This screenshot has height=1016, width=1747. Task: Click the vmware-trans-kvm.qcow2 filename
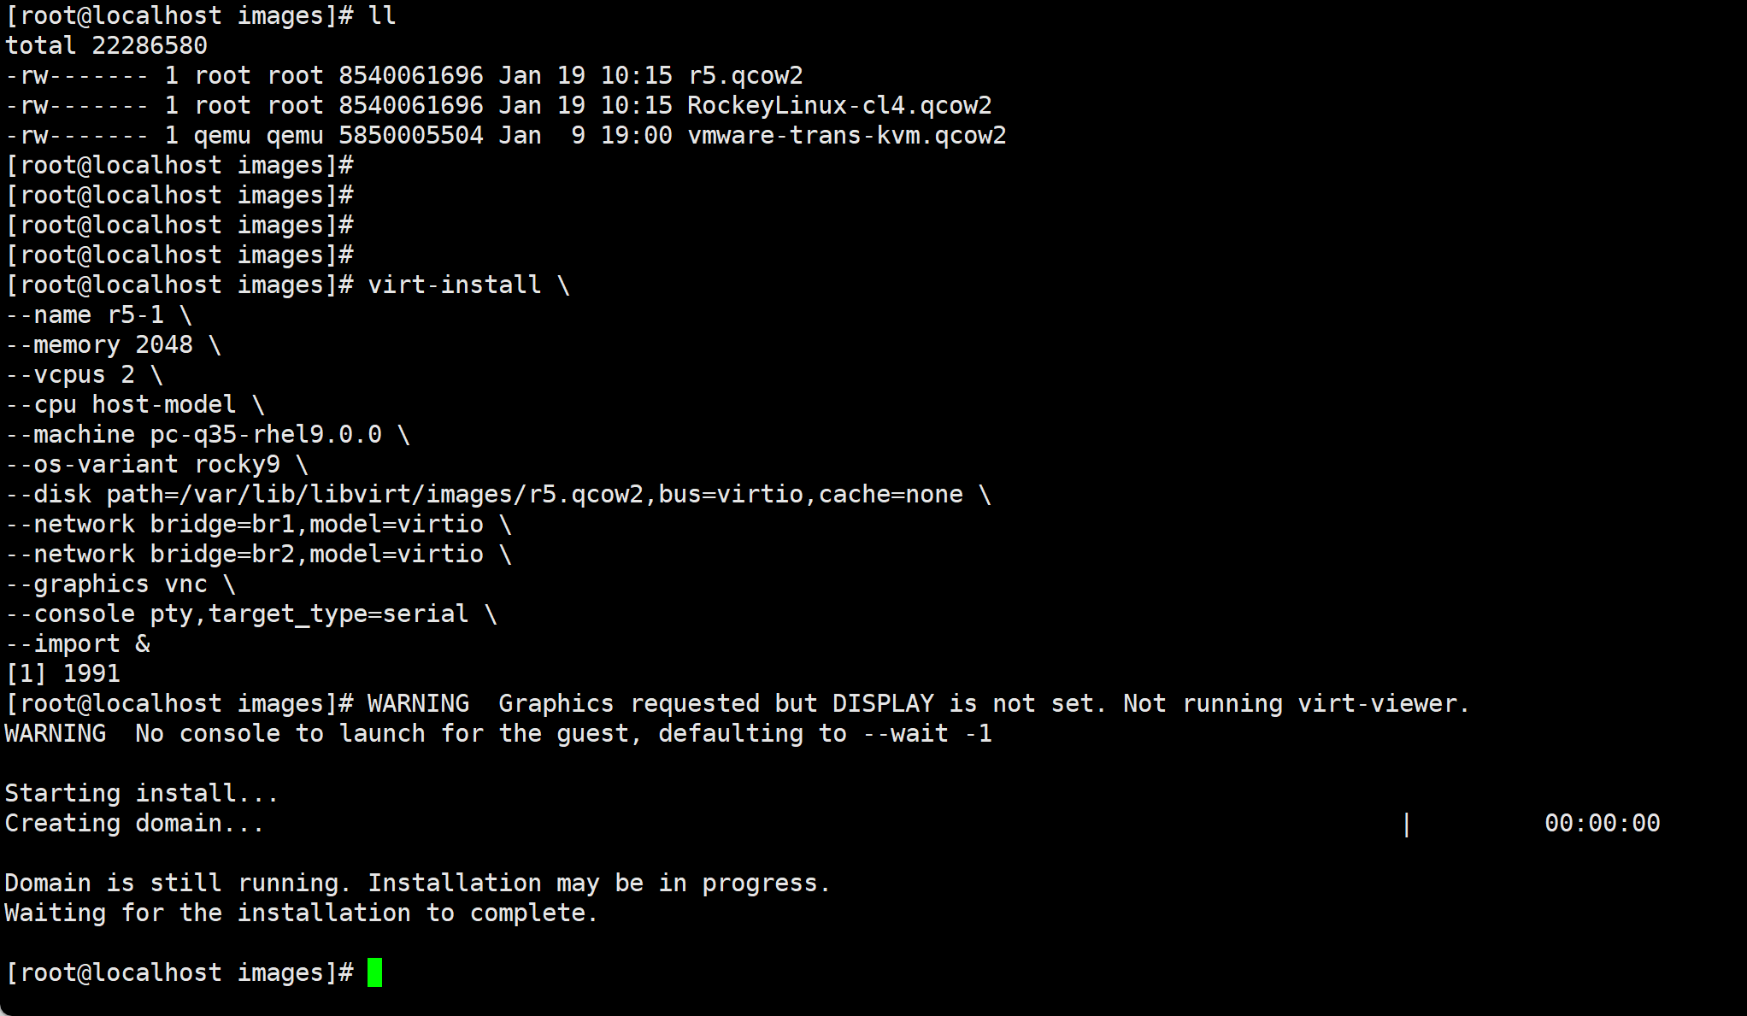pos(846,135)
